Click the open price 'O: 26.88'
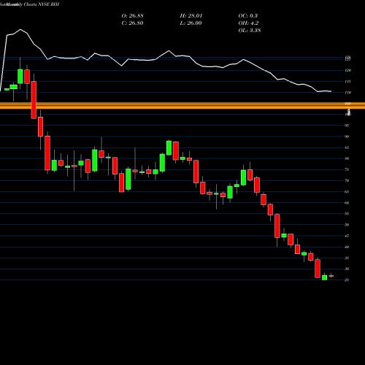Screen dimensions: 365x365 (132, 16)
